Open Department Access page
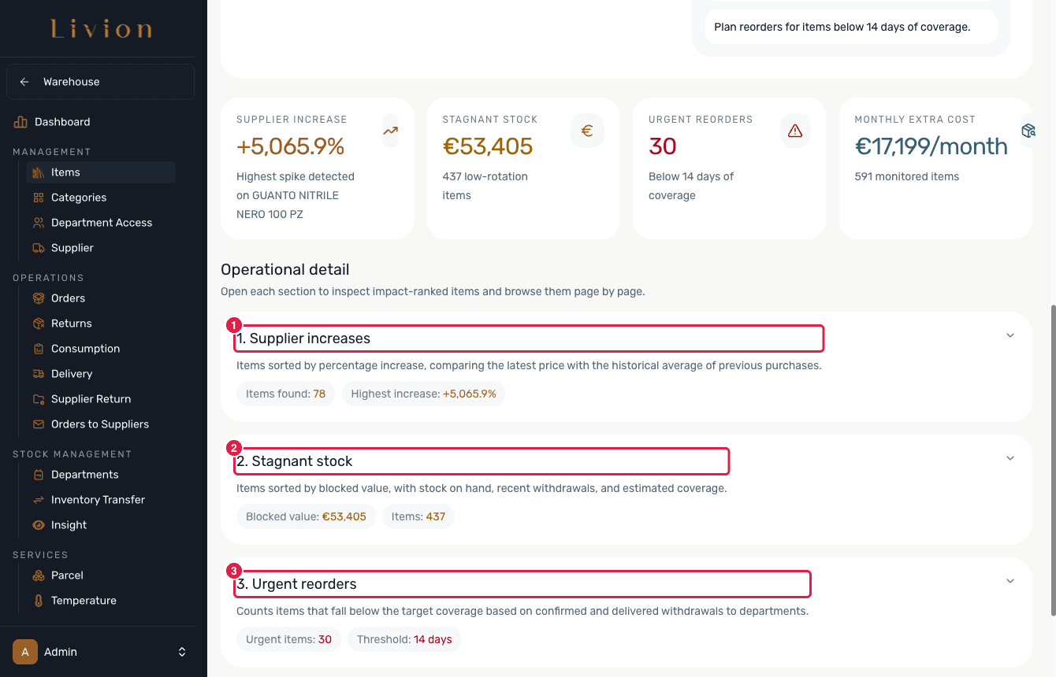Viewport: 1056px width, 677px height. click(101, 223)
